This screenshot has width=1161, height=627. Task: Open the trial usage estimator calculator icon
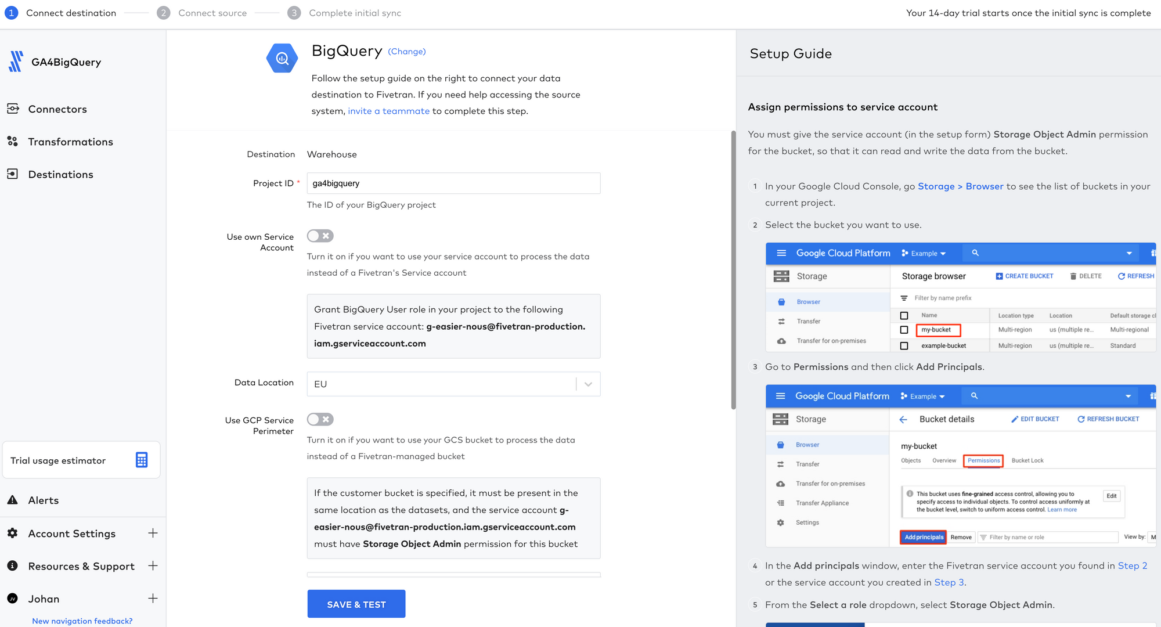click(142, 460)
